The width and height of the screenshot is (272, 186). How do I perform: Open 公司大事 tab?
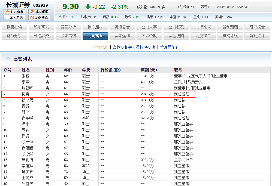pos(149,27)
